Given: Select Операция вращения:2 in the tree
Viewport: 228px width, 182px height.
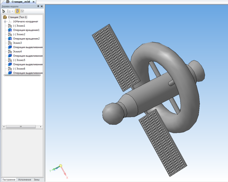Looking at the screenshot, I should [x=26, y=39].
